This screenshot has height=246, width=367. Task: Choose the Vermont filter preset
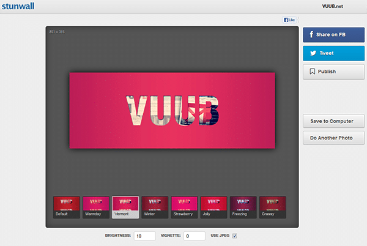(x=125, y=207)
